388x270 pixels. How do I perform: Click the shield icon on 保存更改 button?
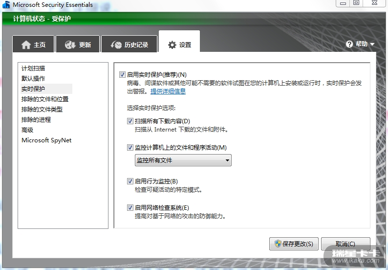pyautogui.click(x=278, y=244)
